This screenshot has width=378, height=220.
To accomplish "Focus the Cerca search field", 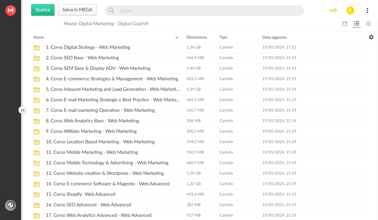I will click(x=204, y=11).
